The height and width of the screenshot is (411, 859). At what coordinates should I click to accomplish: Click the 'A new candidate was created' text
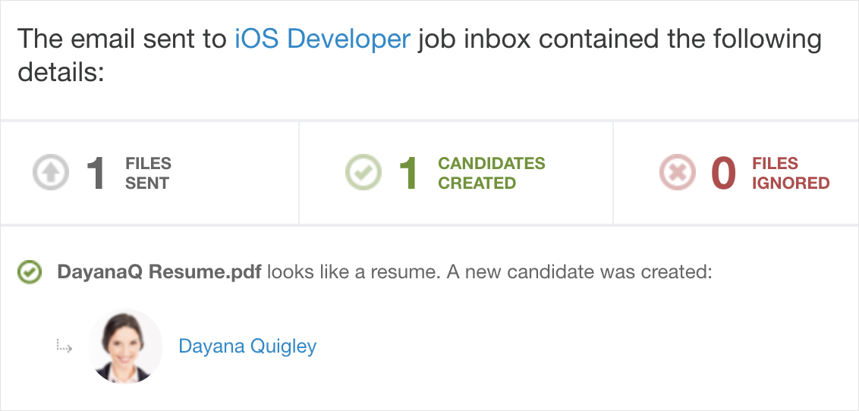pos(580,272)
